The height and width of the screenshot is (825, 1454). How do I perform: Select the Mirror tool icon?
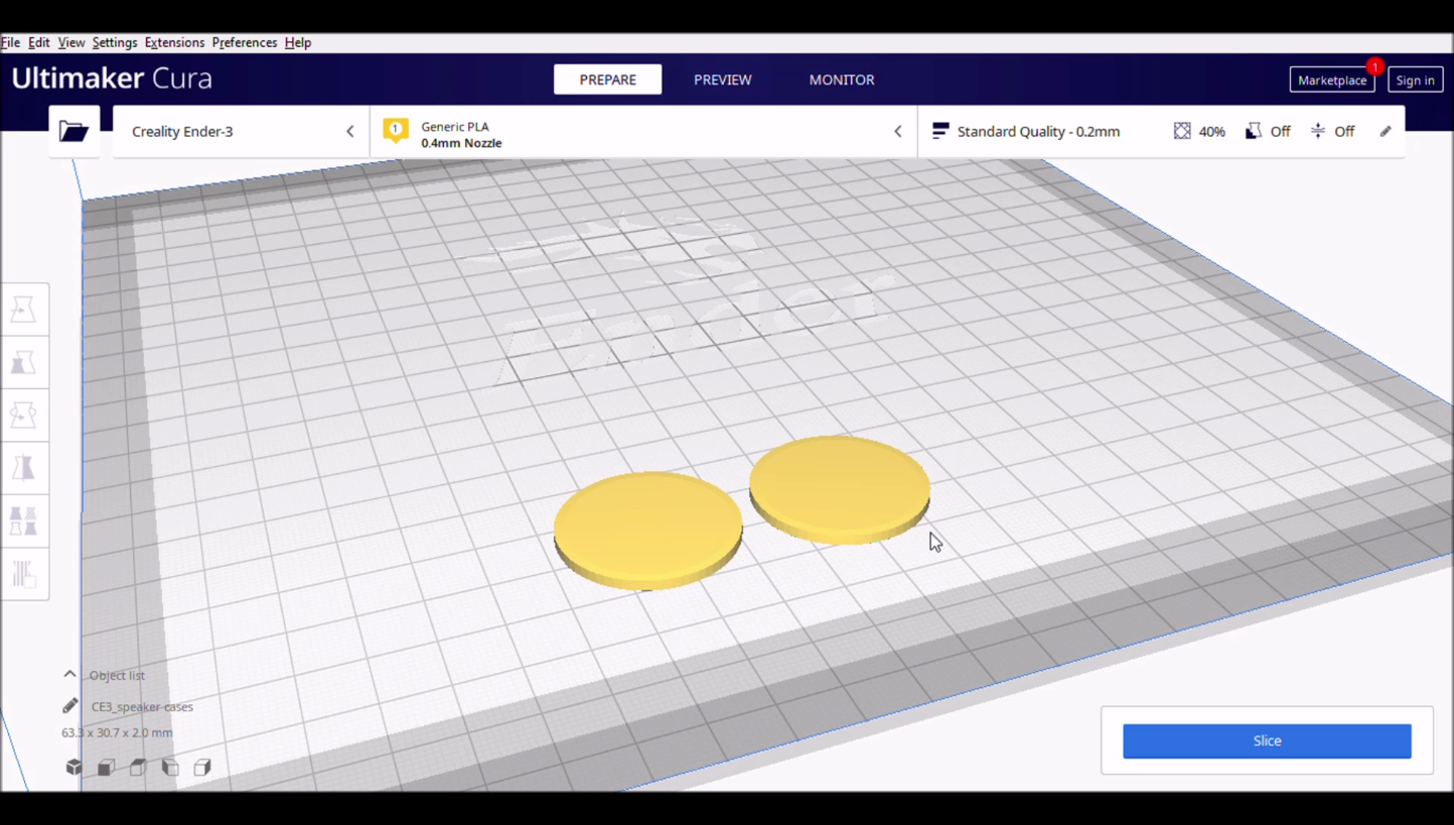pyautogui.click(x=24, y=469)
